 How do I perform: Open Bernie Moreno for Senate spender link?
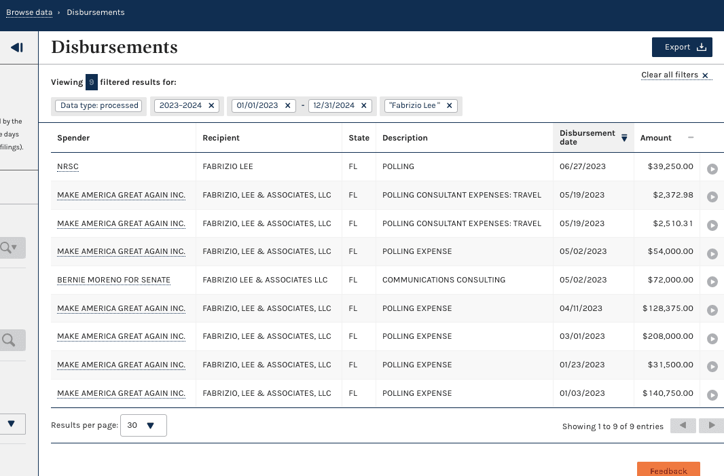[113, 280]
